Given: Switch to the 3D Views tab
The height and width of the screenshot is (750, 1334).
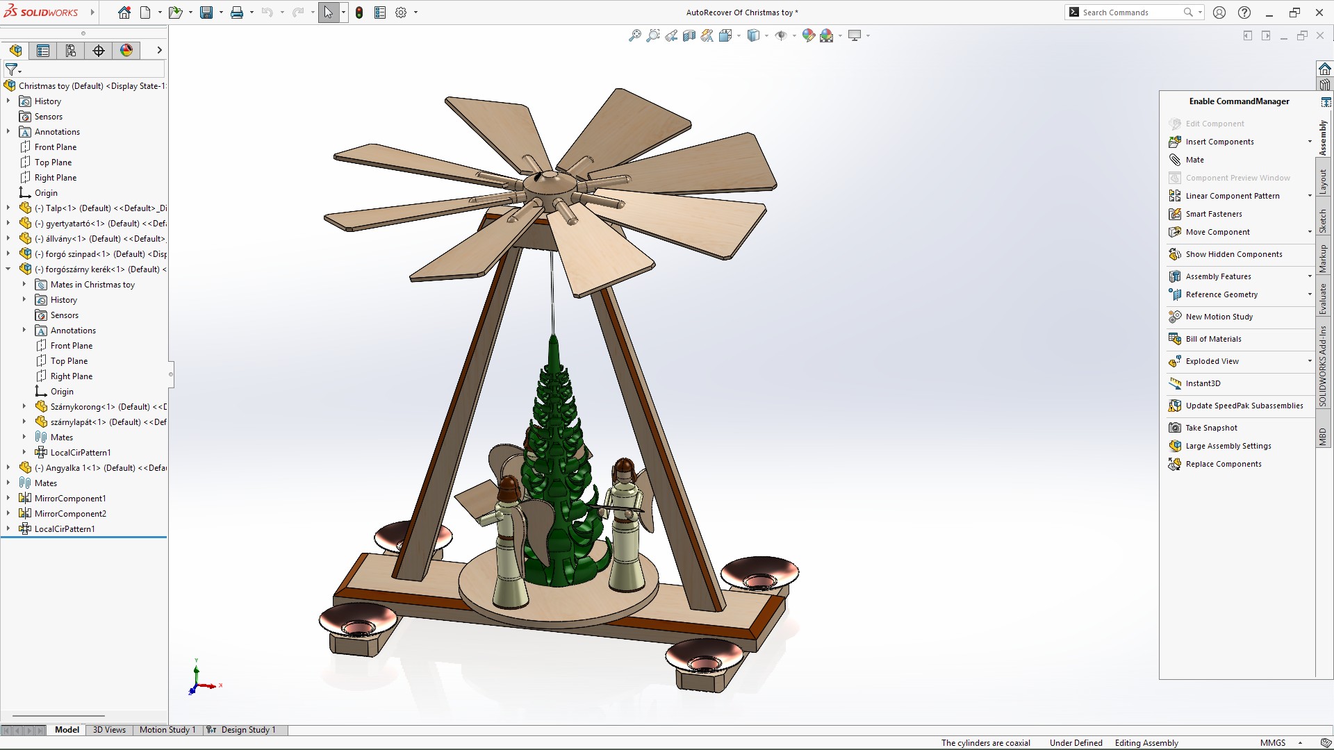Looking at the screenshot, I should (x=109, y=730).
